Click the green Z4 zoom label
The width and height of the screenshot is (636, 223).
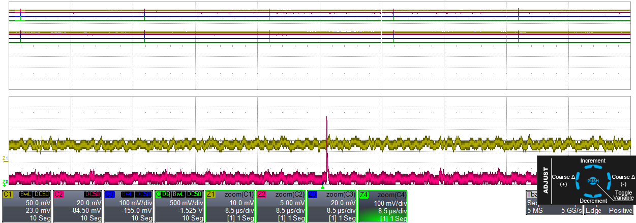point(364,194)
